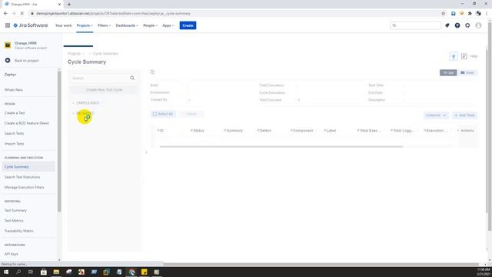Screen dimensions: 492x277
Task: Open Create a Test link in sidebar
Action: point(15,113)
